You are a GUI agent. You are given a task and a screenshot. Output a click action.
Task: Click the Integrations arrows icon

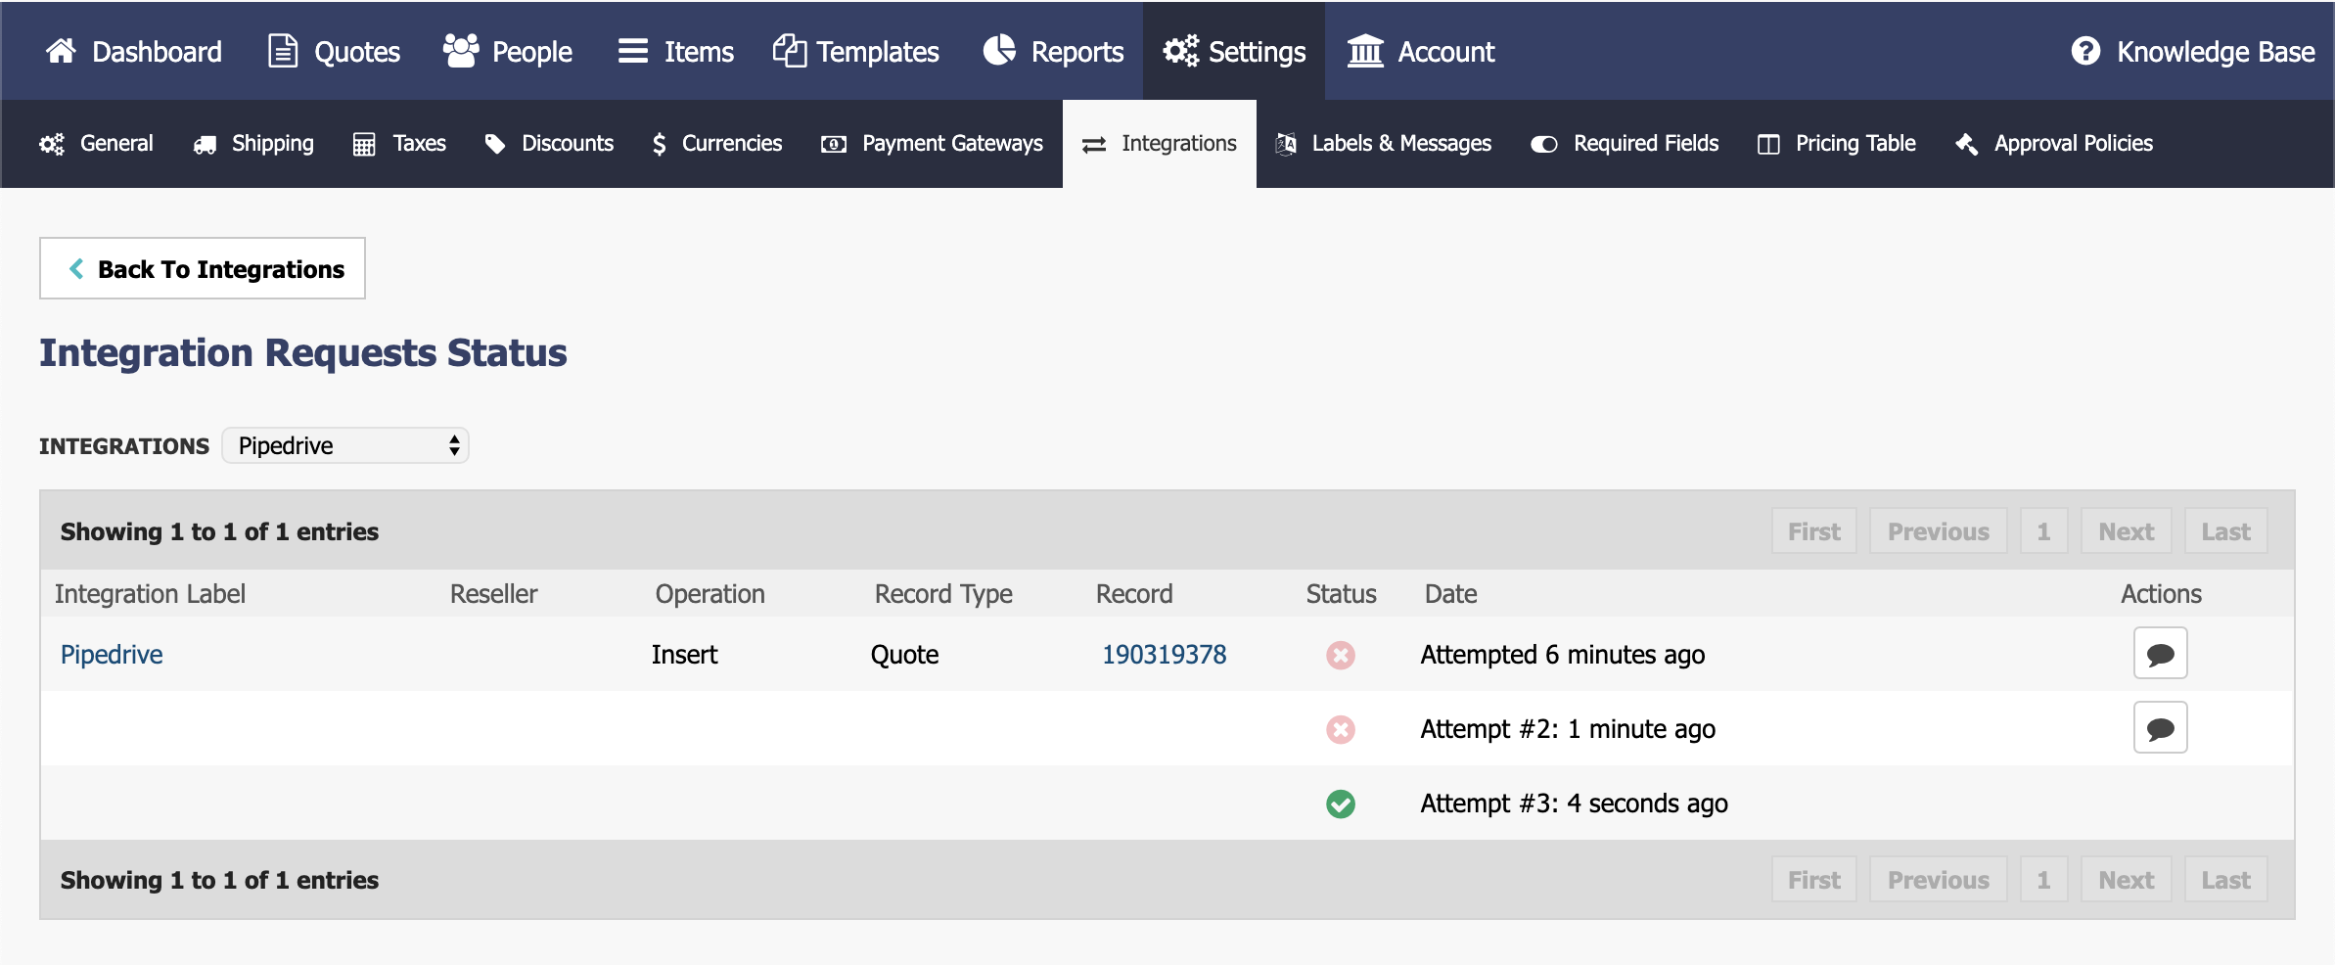(1094, 145)
